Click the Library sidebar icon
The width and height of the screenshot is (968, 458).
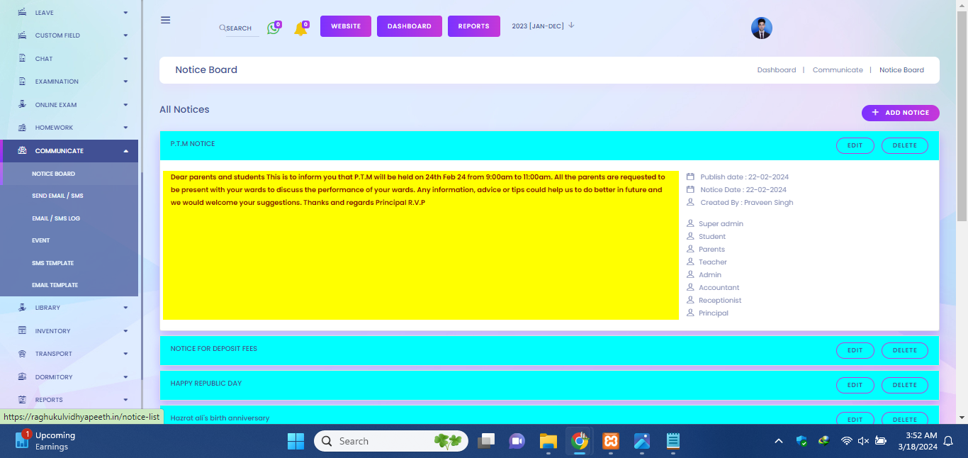pyautogui.click(x=22, y=308)
